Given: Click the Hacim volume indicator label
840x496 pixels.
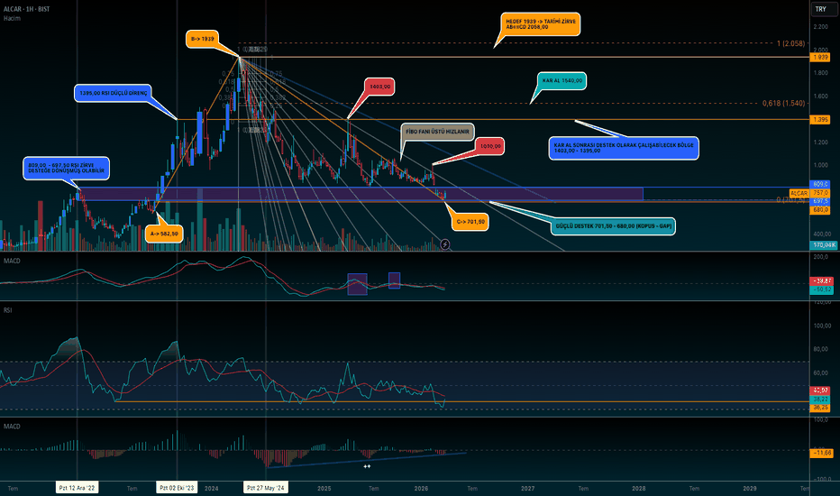Looking at the screenshot, I should [12, 18].
